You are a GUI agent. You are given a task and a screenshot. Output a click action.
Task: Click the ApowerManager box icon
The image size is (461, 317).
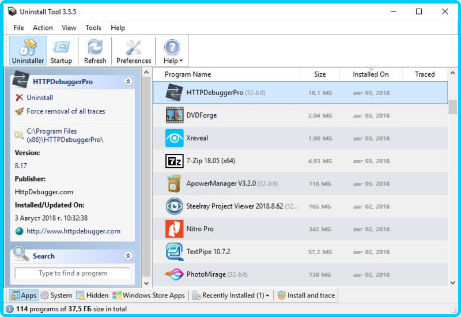pos(174,183)
